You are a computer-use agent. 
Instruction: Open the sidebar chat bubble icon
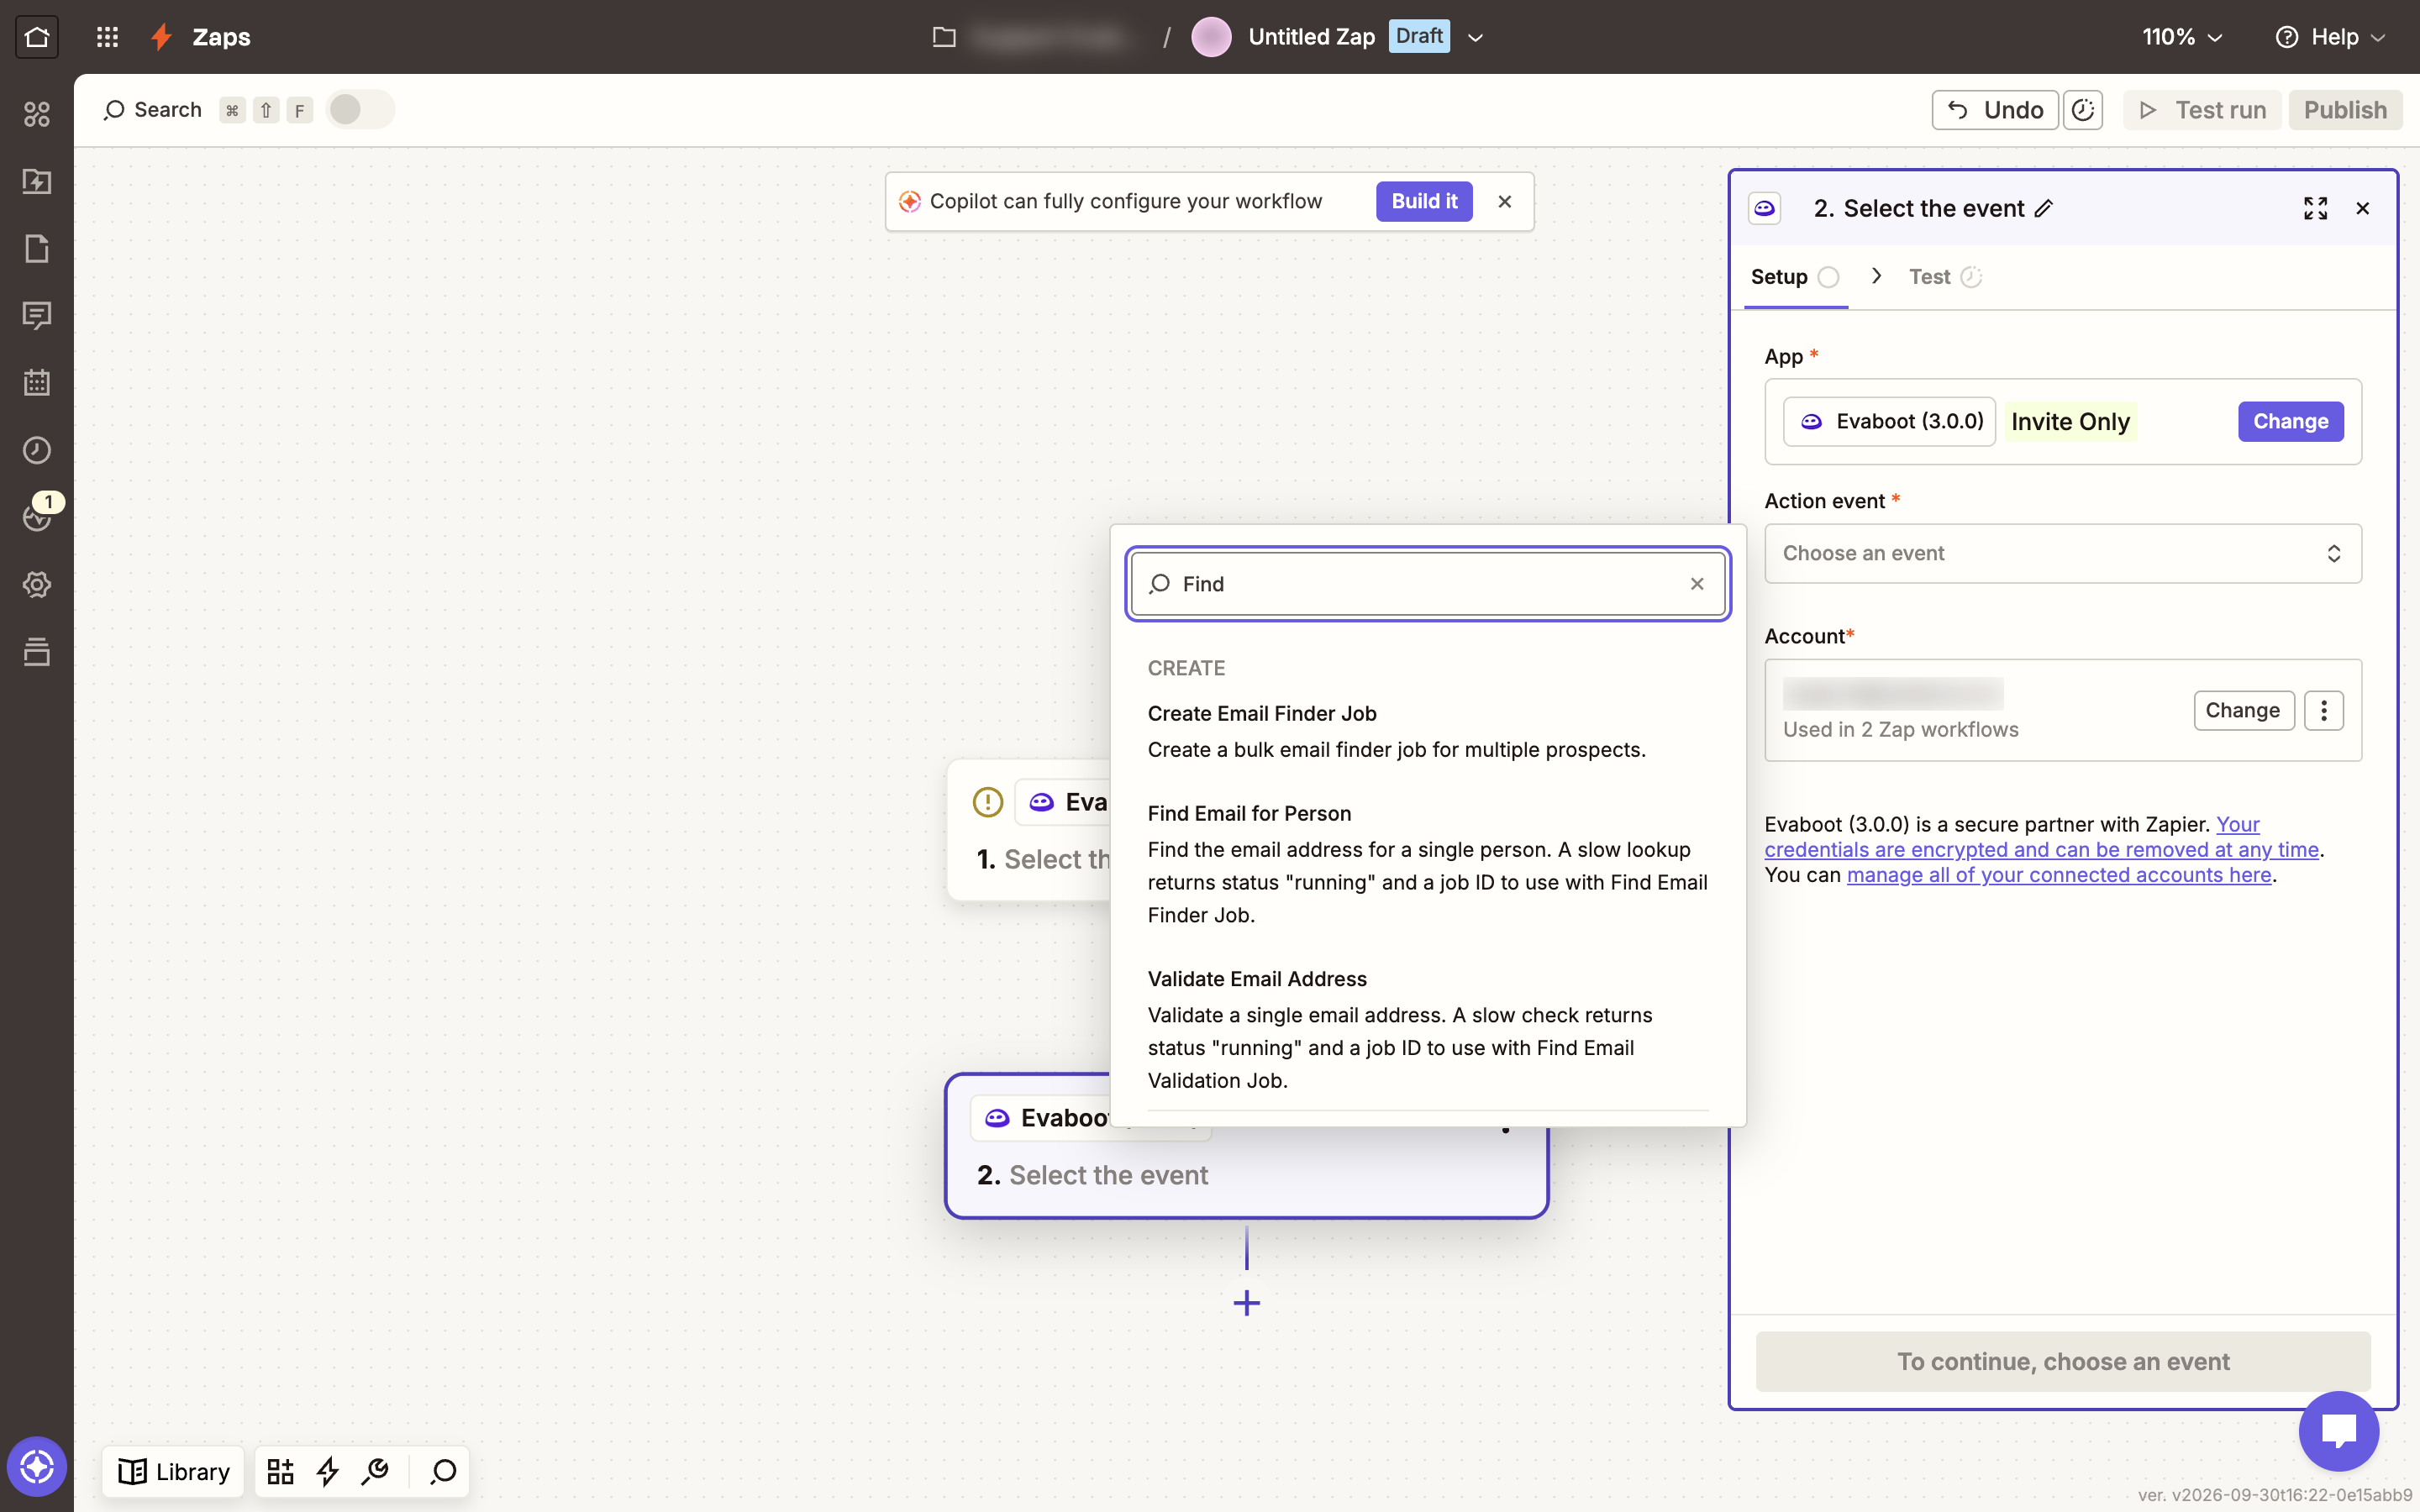(37, 315)
